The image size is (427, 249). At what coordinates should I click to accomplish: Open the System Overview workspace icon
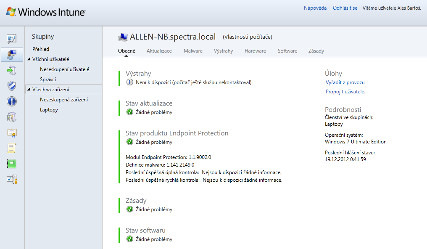tap(12, 39)
